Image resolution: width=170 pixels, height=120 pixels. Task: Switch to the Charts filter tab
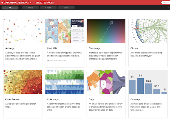(48, 8)
